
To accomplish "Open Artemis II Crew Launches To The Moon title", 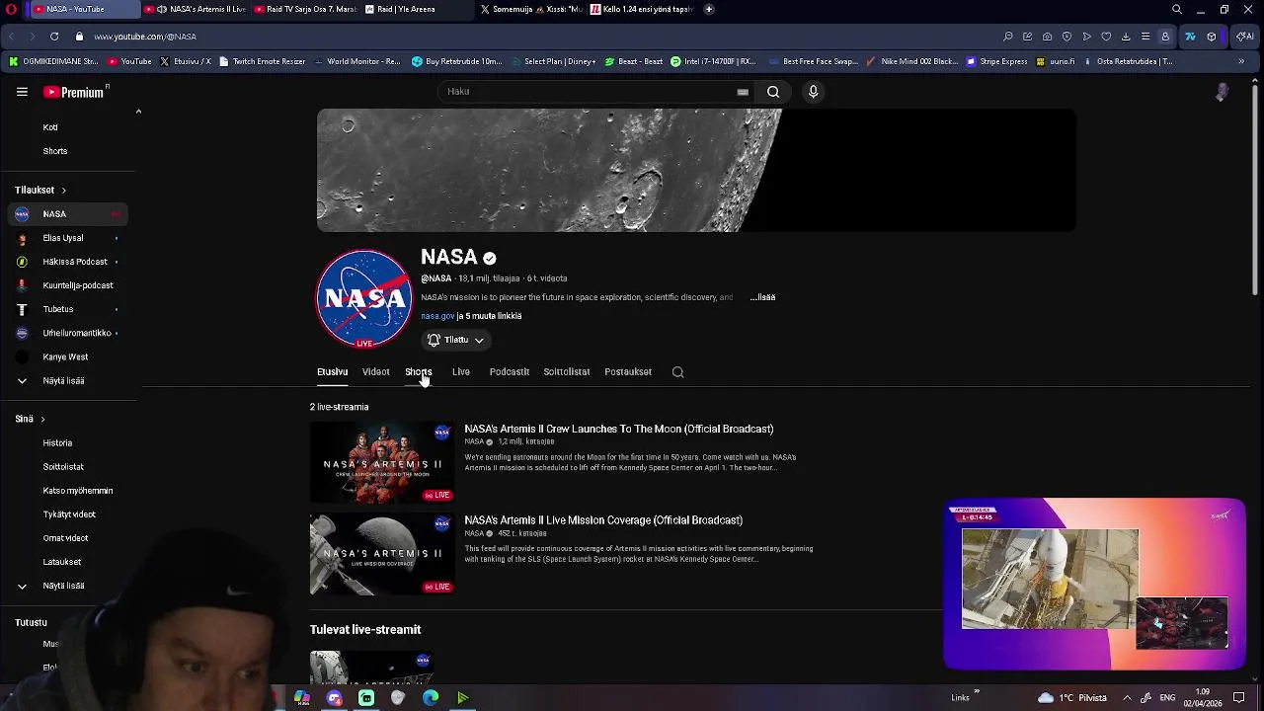I will click(x=619, y=429).
